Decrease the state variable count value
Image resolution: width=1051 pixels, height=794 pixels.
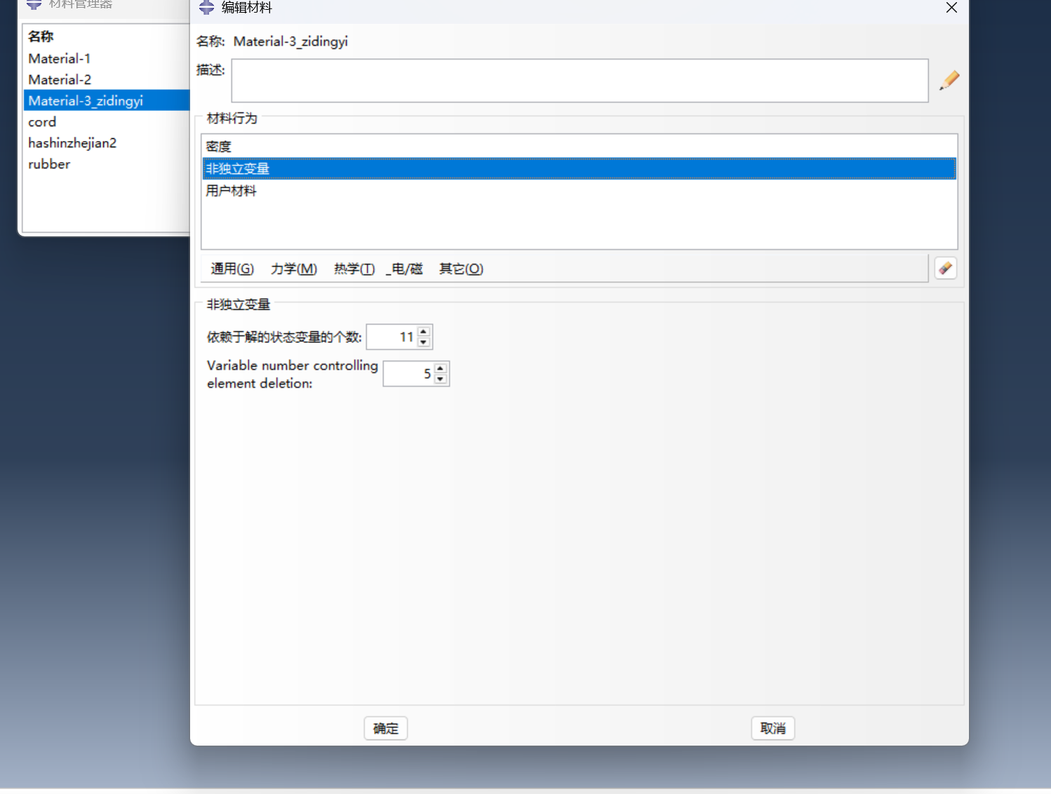pyautogui.click(x=424, y=342)
